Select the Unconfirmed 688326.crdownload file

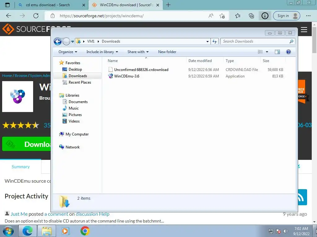tap(141, 70)
